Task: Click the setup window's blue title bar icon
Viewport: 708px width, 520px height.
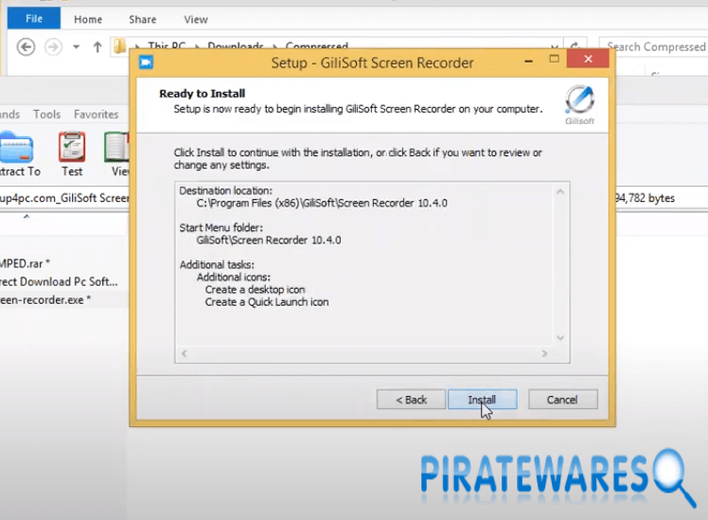Action: [x=146, y=63]
